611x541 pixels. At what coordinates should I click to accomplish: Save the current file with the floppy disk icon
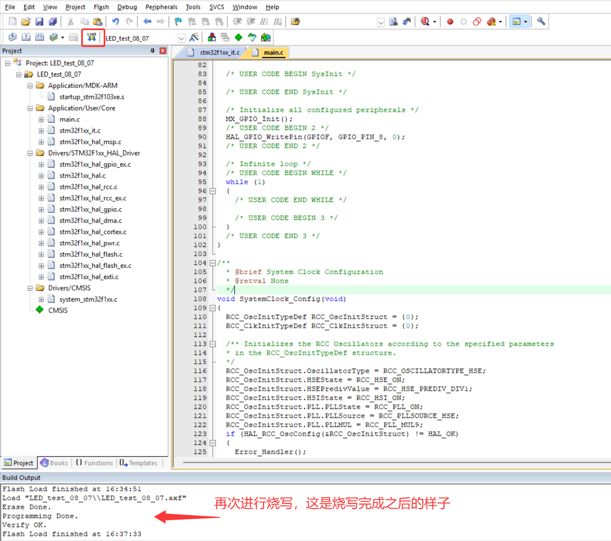pos(39,22)
